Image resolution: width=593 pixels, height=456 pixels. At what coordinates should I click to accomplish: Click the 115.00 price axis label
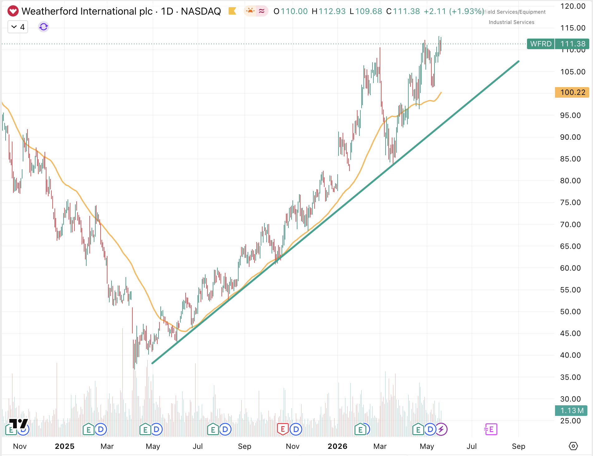tap(573, 28)
